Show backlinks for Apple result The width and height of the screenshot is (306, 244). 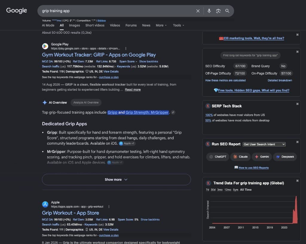coord(150,220)
